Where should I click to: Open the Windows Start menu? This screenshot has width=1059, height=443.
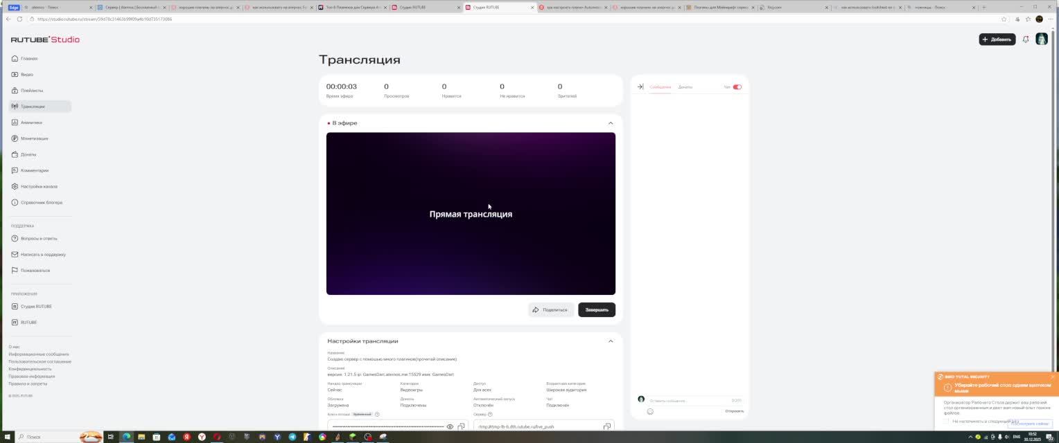click(7, 437)
